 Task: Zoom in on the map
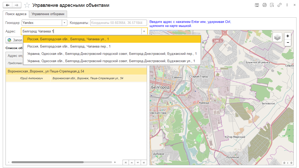288,36
